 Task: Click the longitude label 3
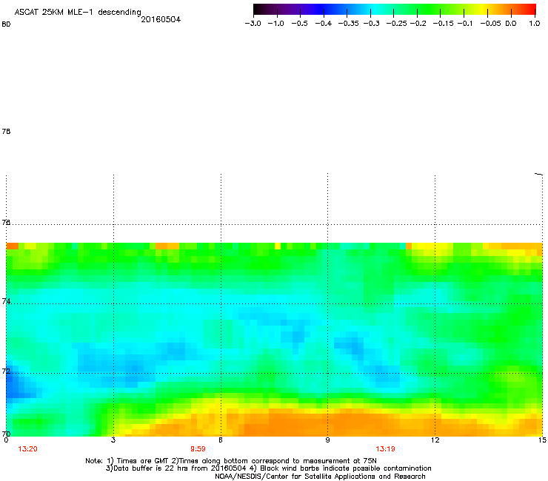tap(113, 440)
